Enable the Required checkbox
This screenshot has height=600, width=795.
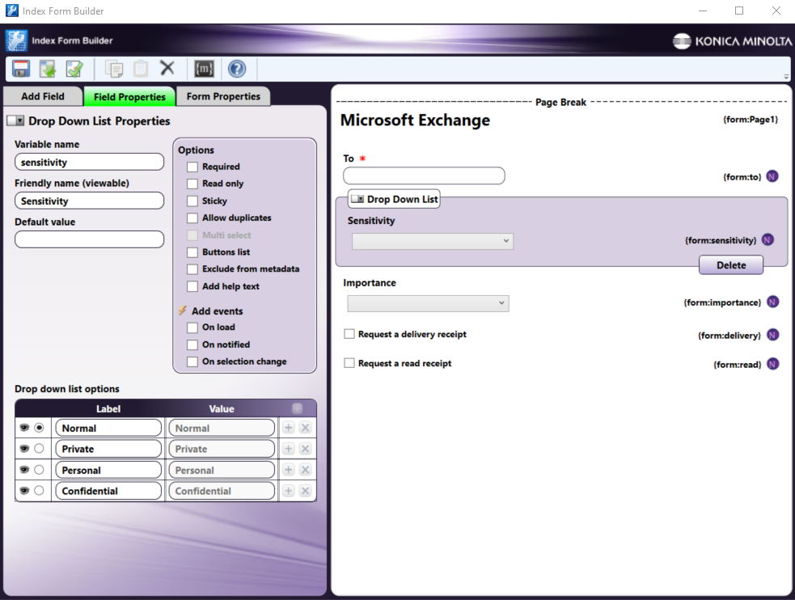pos(192,167)
